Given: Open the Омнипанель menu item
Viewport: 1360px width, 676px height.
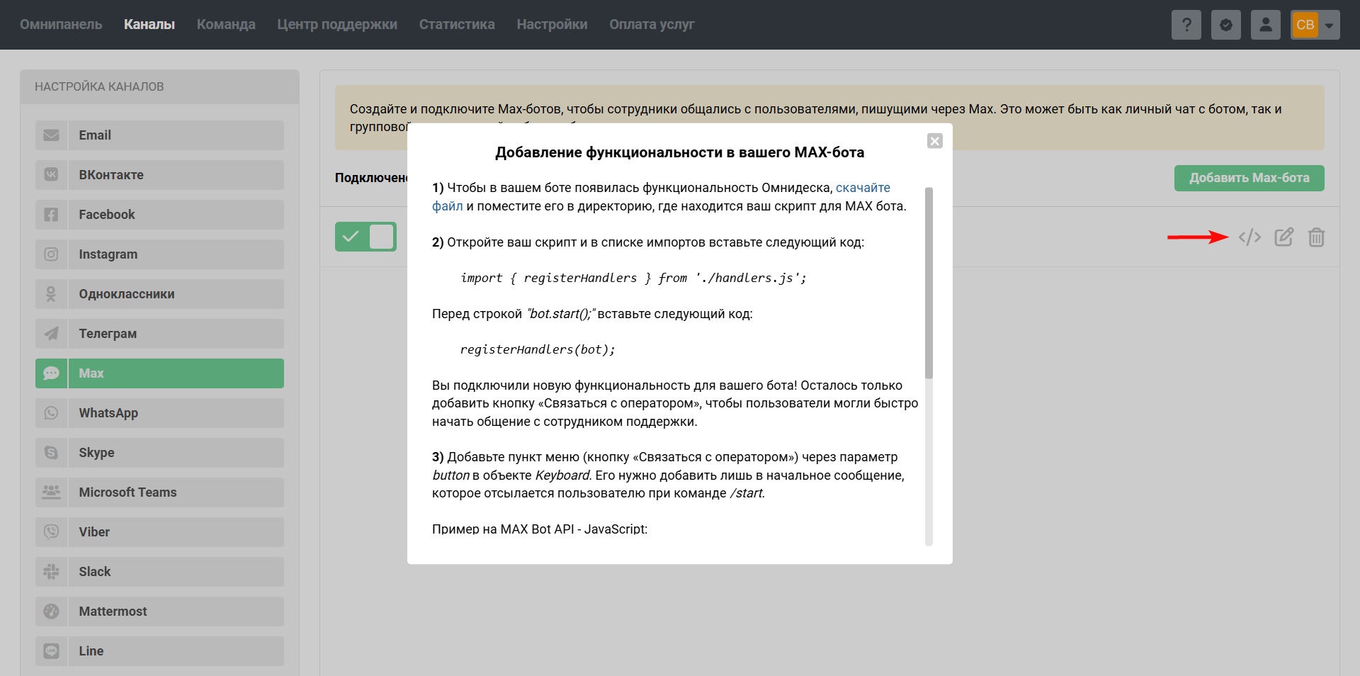Looking at the screenshot, I should (x=61, y=25).
